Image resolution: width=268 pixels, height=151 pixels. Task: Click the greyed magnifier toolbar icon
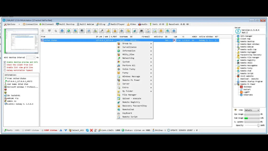(x=55, y=31)
